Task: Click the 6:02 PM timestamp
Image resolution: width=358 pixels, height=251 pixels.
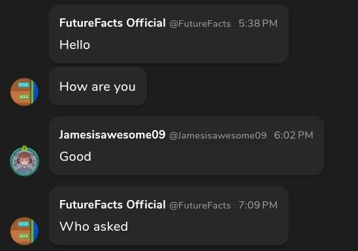Action: pyautogui.click(x=293, y=135)
